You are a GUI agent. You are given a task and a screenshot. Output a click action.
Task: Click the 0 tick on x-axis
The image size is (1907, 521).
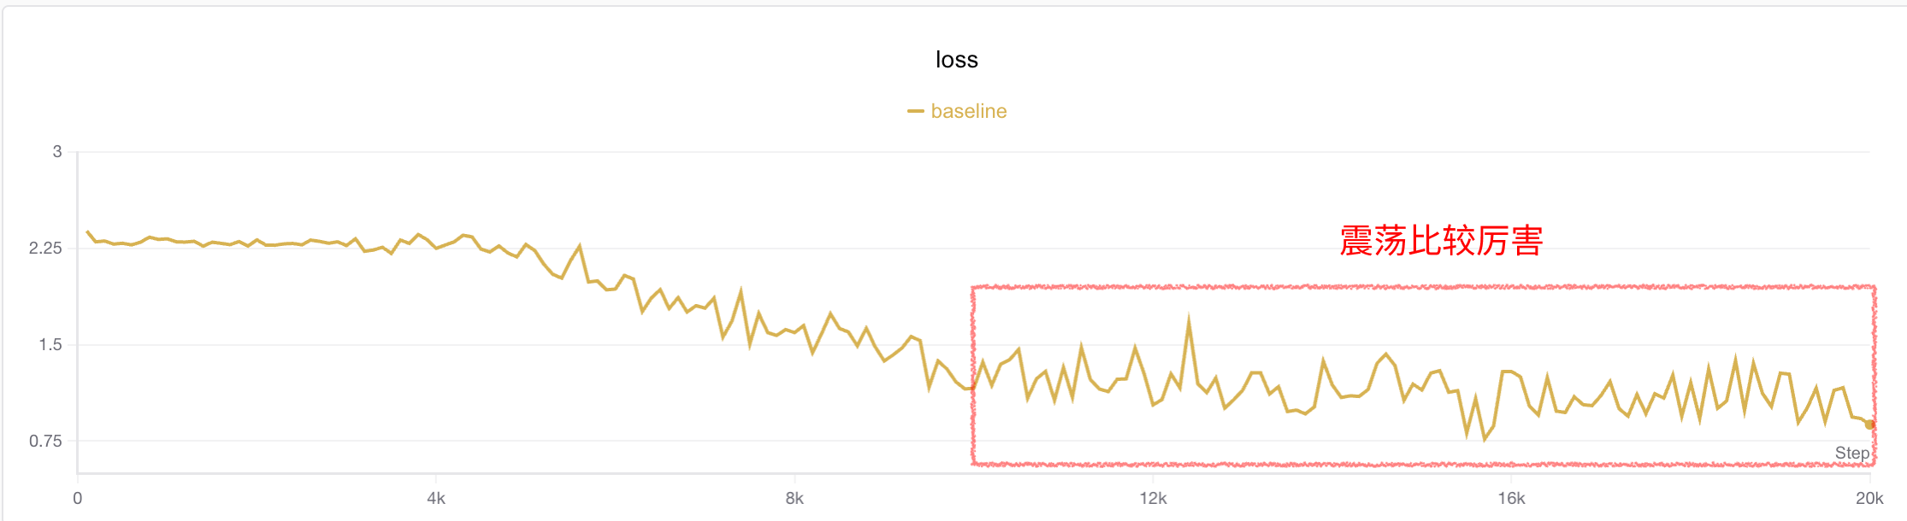[78, 498]
